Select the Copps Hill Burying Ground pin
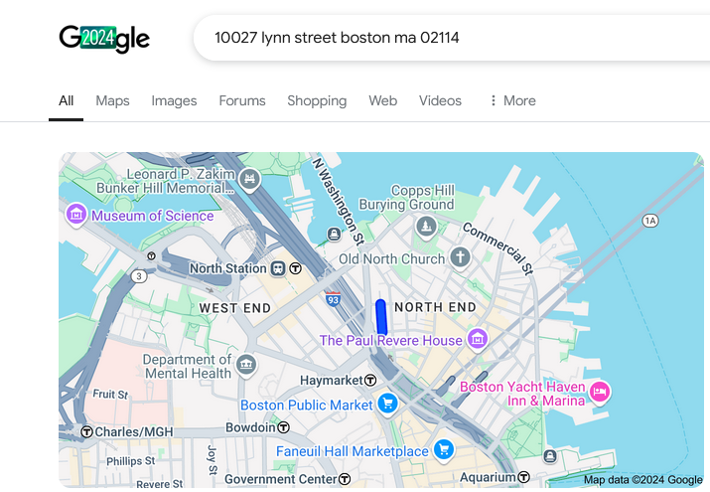Viewport: 710px width, 492px height. tap(426, 226)
